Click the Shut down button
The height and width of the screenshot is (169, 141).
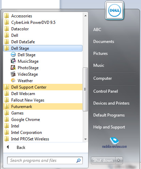click(x=103, y=160)
